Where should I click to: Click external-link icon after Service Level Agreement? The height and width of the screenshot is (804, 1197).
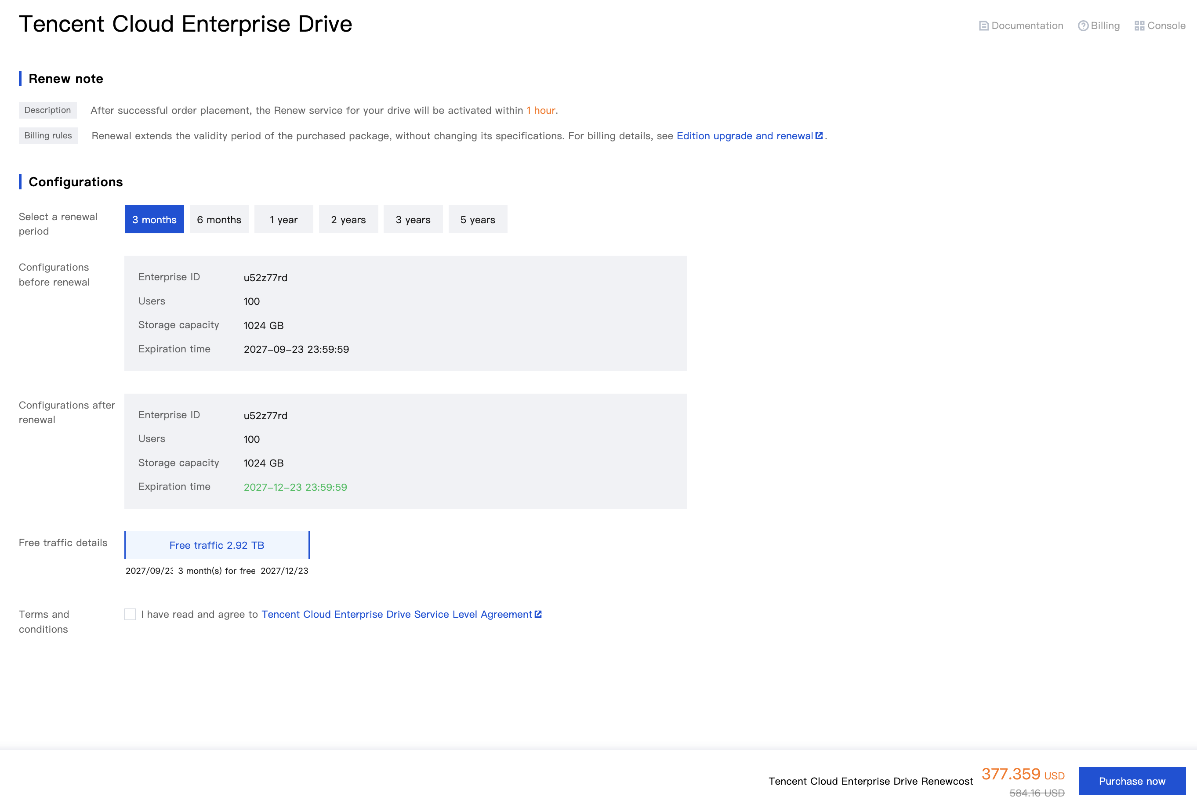click(538, 614)
